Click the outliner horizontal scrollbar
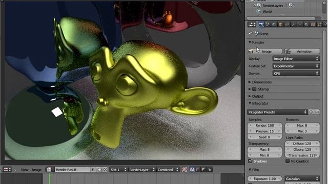Image resolution: width=328 pixels, height=184 pixels. click(281, 18)
